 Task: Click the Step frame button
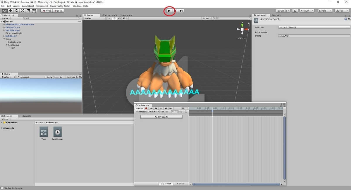tap(181, 11)
